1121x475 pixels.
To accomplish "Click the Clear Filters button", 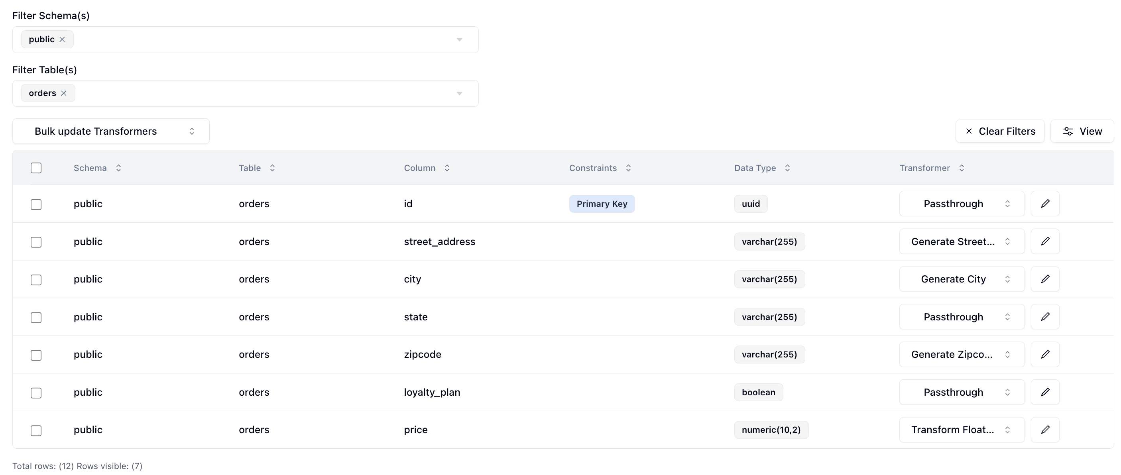I will tap(999, 131).
